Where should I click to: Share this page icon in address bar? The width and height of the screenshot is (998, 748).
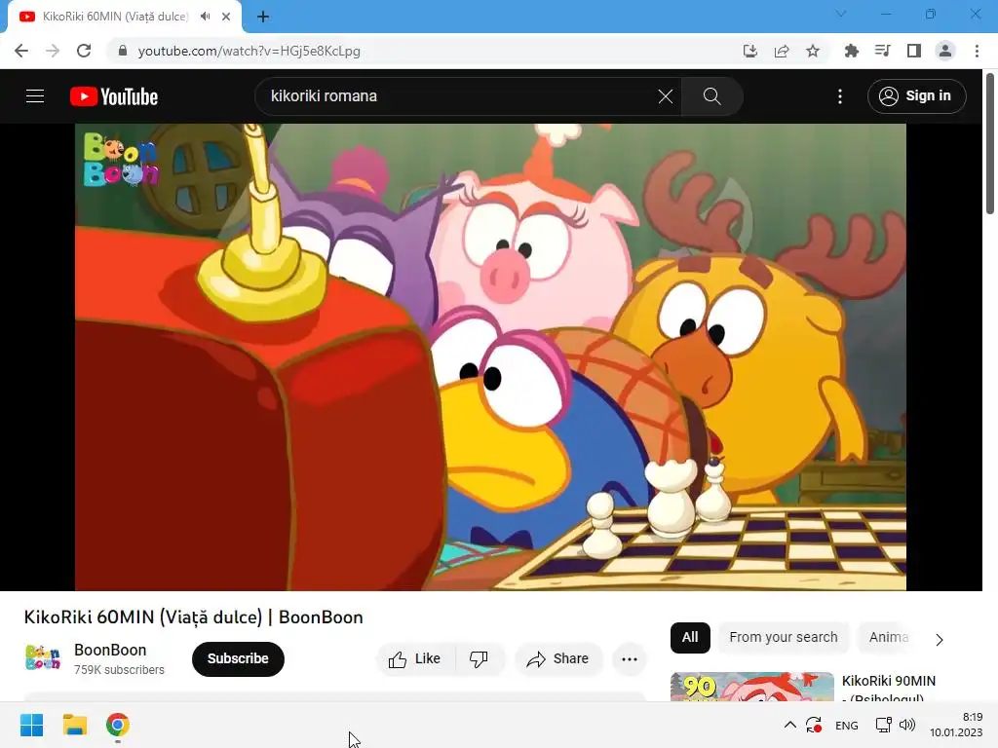pos(782,51)
